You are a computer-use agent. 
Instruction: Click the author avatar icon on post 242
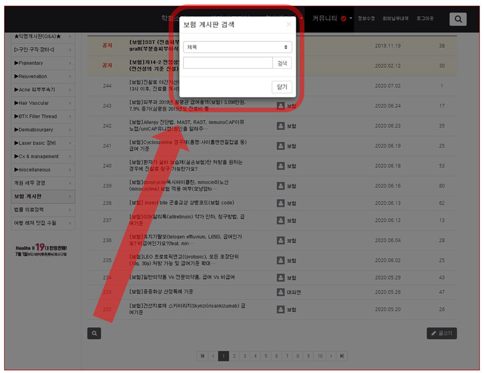coord(281,126)
